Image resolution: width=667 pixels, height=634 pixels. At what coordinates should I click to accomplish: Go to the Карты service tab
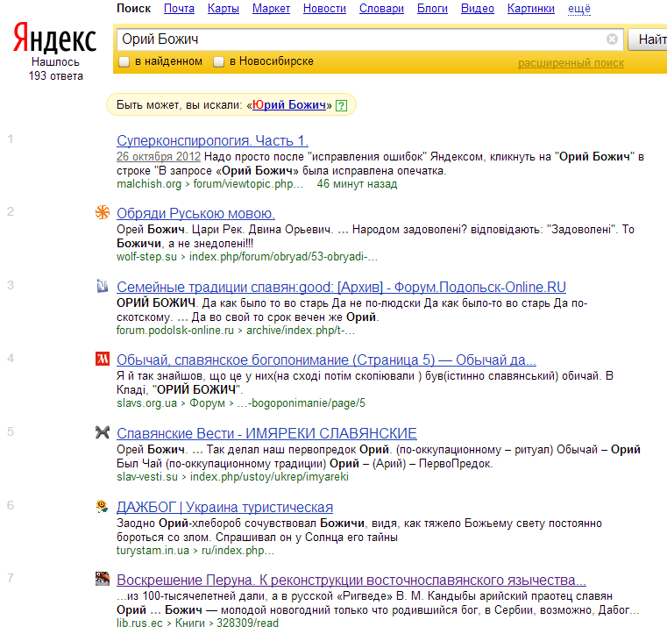point(224,9)
